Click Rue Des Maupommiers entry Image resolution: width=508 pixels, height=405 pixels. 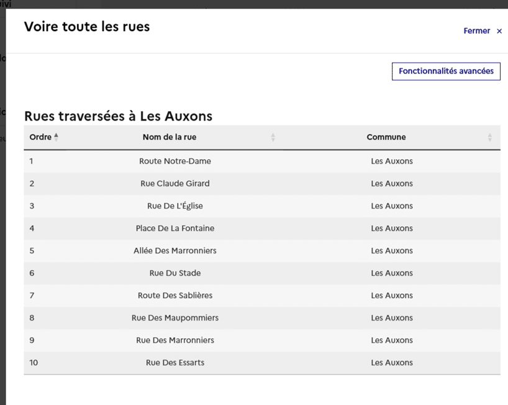[x=175, y=318]
